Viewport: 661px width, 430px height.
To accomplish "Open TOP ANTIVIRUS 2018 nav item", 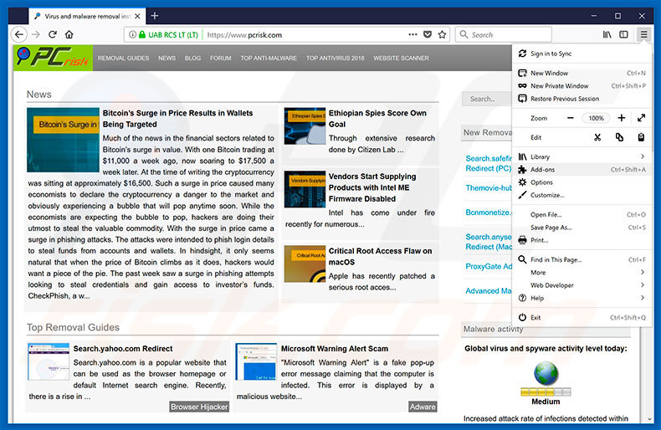I will tap(336, 59).
